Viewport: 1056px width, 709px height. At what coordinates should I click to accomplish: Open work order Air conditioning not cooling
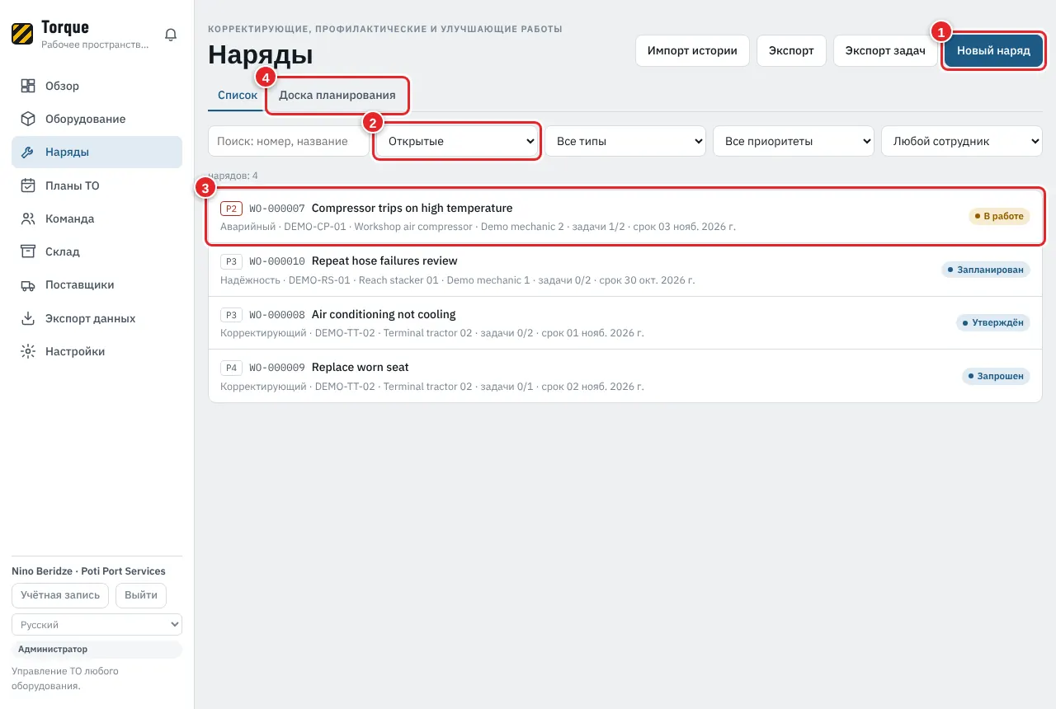[x=625, y=323]
